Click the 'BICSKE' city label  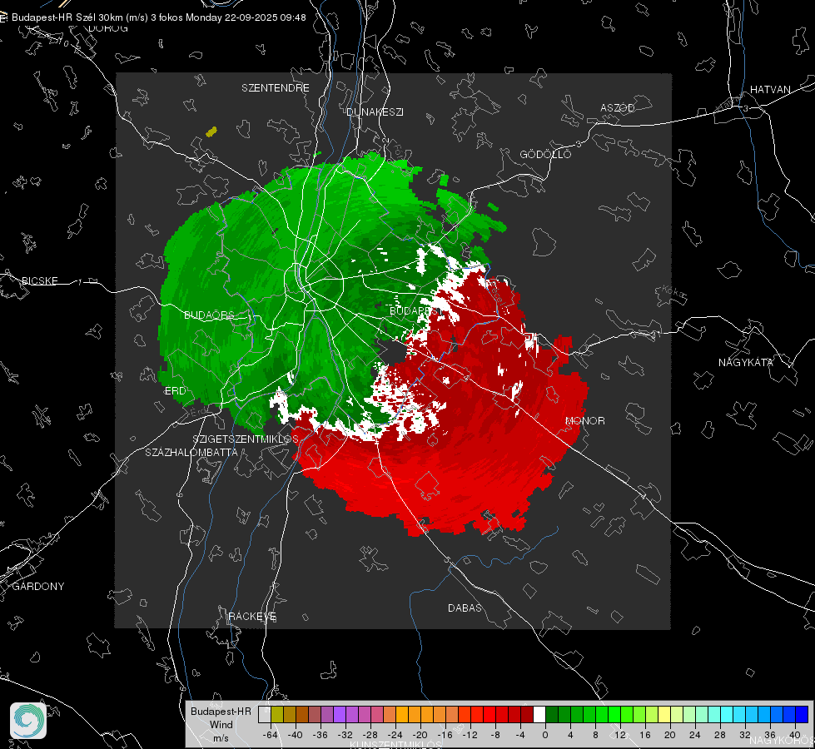tap(39, 280)
